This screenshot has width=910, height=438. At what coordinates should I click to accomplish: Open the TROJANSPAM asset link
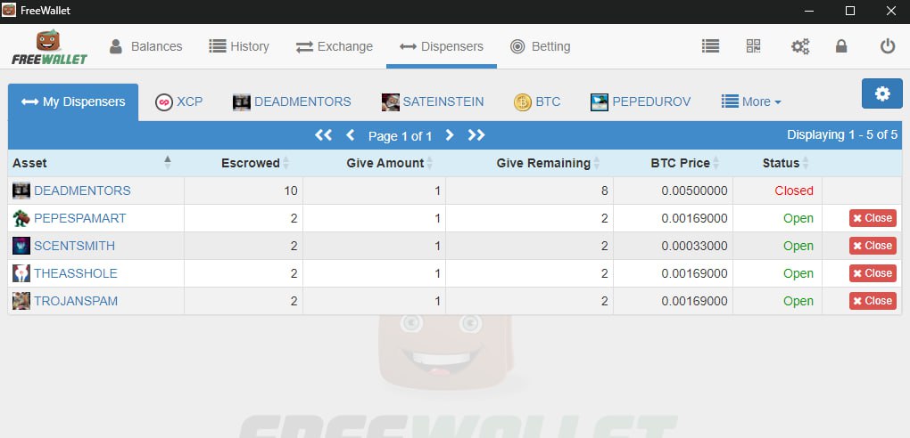[x=76, y=301]
